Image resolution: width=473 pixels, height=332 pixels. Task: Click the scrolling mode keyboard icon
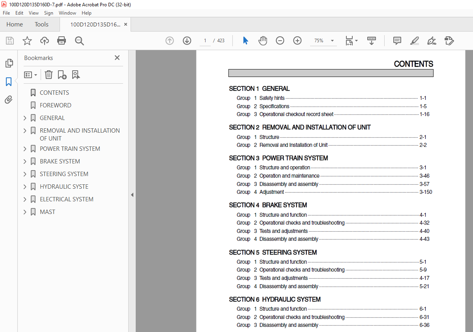tap(372, 40)
